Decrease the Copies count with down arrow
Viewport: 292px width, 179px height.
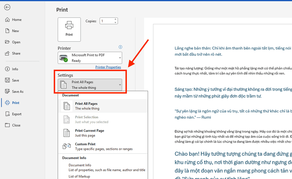pos(115,22)
